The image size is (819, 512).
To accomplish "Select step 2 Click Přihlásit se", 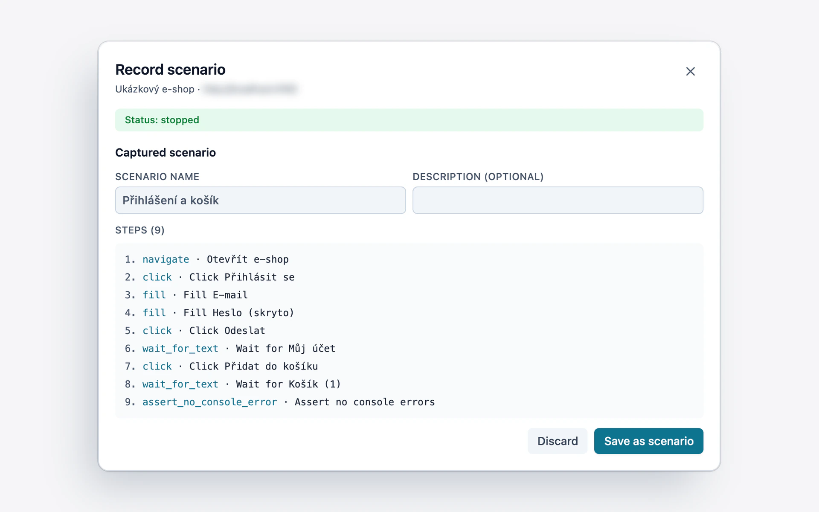I will [209, 277].
